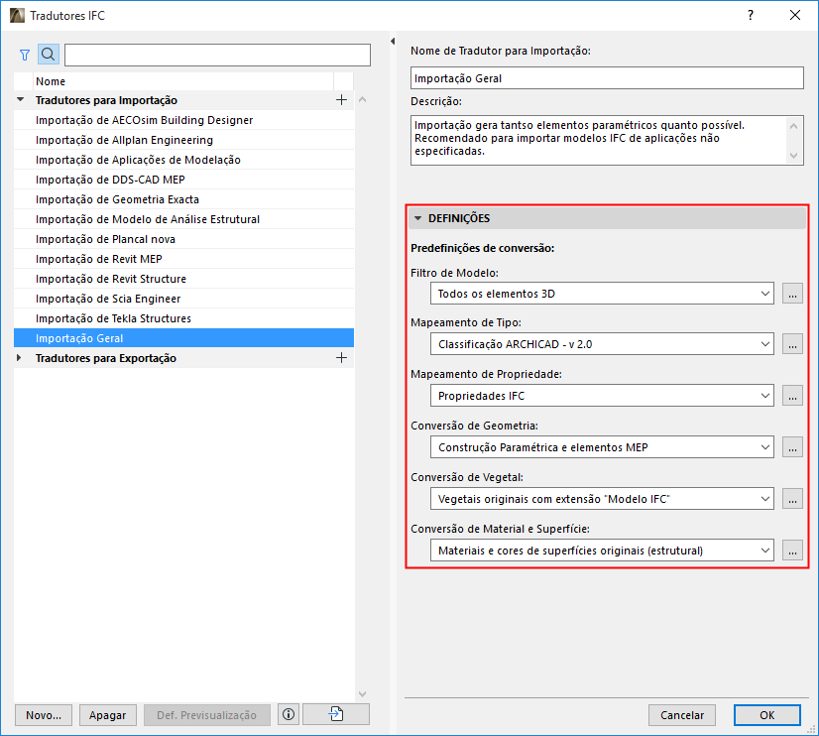Select Importação de Plancal nova

(x=183, y=239)
